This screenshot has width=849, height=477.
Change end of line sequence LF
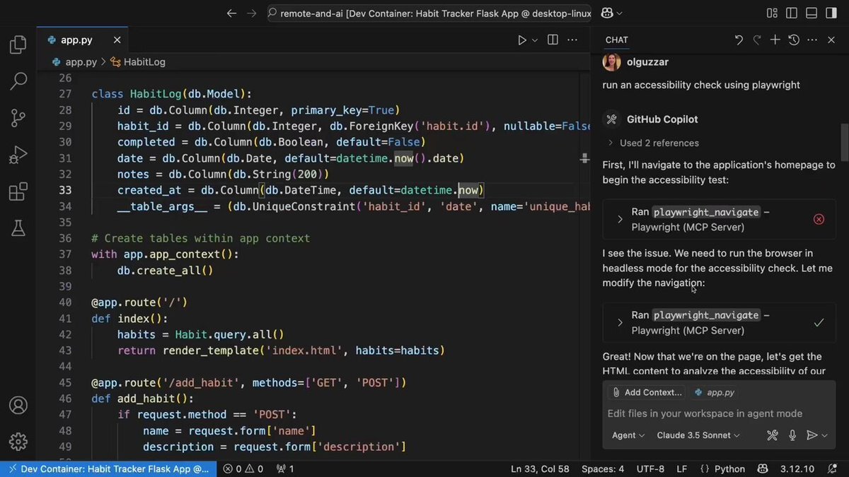pyautogui.click(x=682, y=469)
